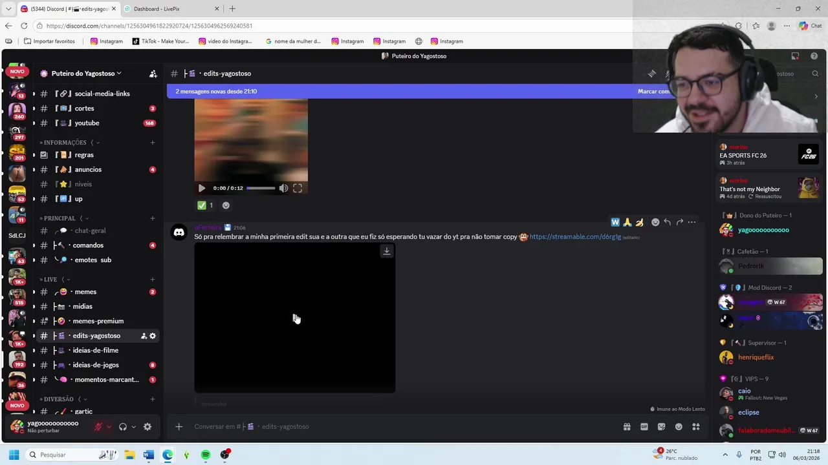The image size is (828, 465).
Task: Switch to the Dashboard - LivePix browser tab
Action: [x=172, y=8]
